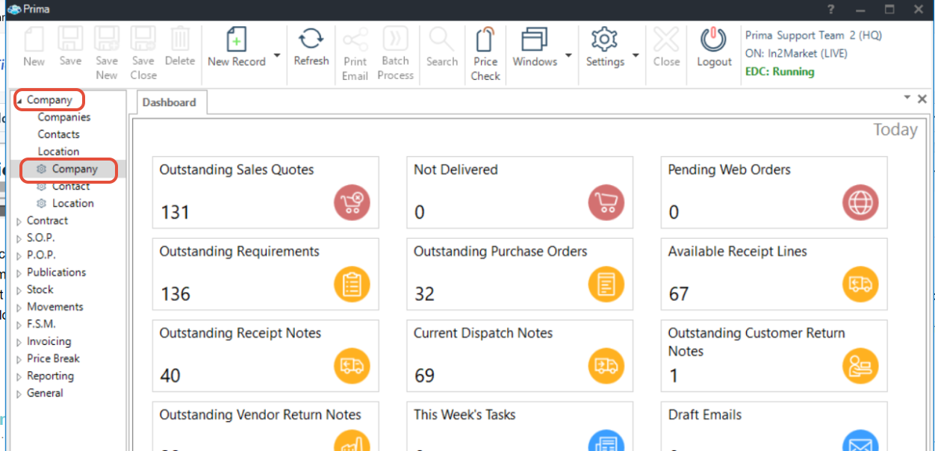The width and height of the screenshot is (935, 451).
Task: Open Contacts in the tree
Action: pyautogui.click(x=59, y=134)
